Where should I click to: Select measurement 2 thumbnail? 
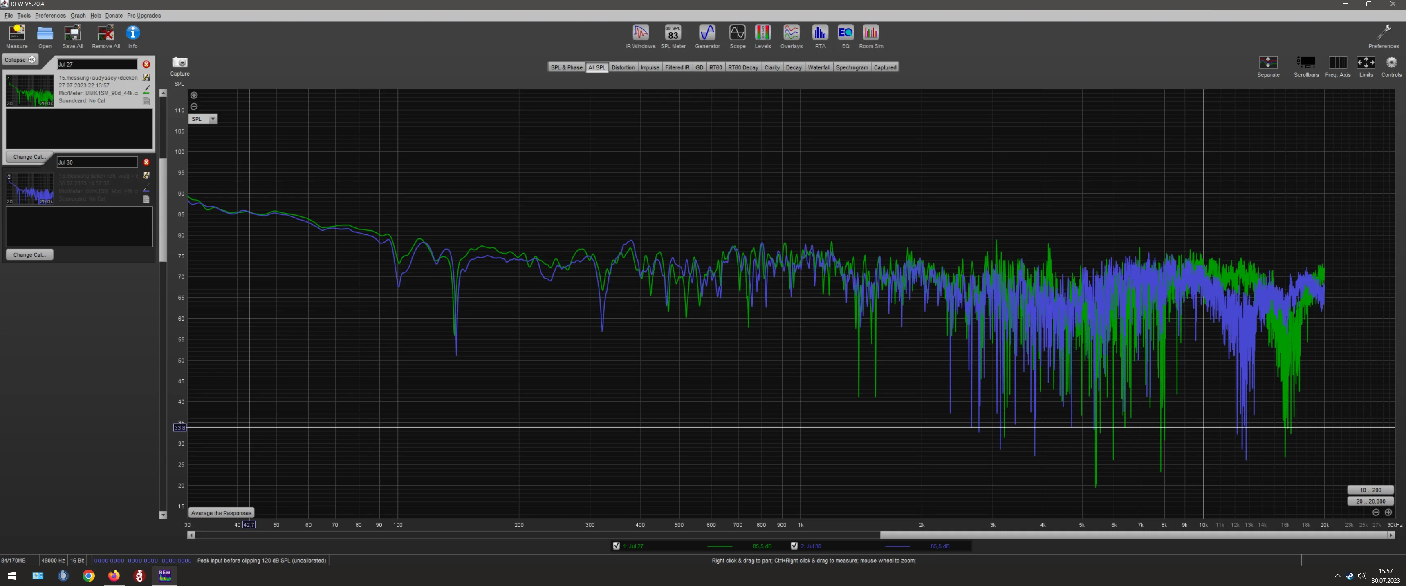[29, 189]
